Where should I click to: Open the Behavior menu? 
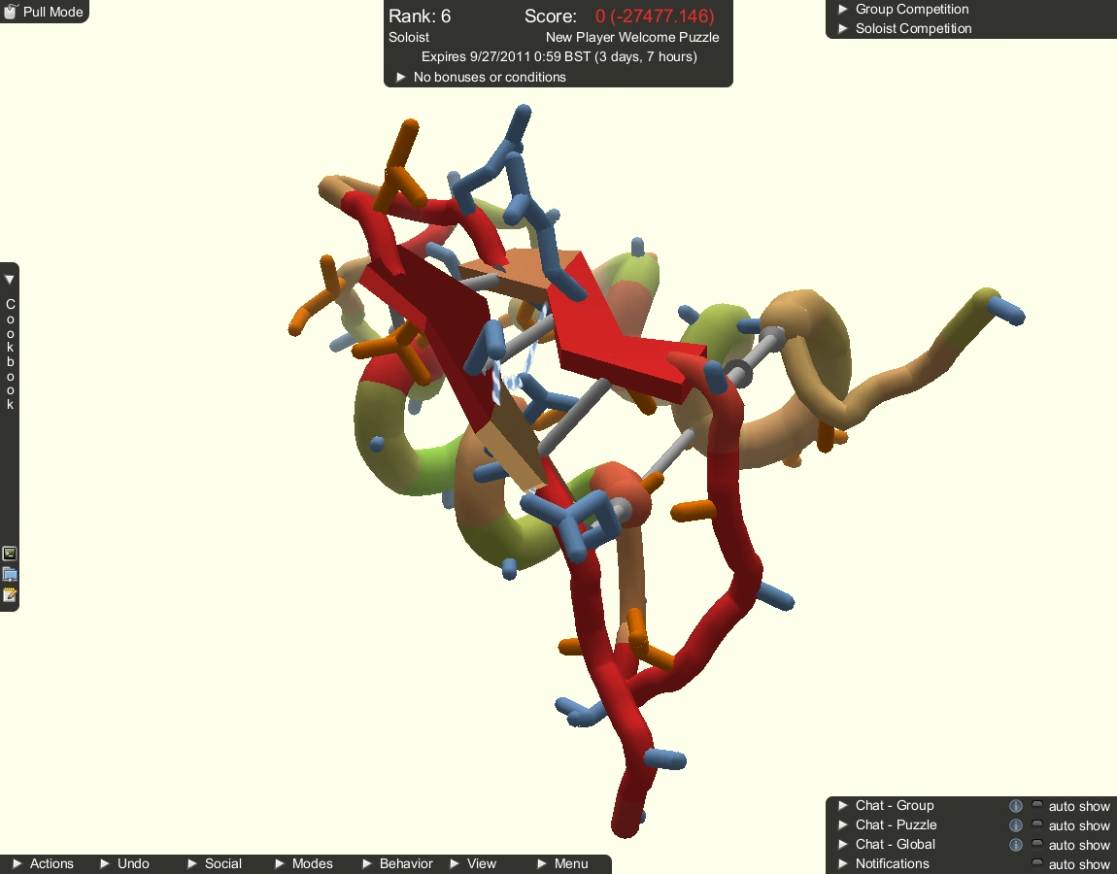tap(397, 863)
